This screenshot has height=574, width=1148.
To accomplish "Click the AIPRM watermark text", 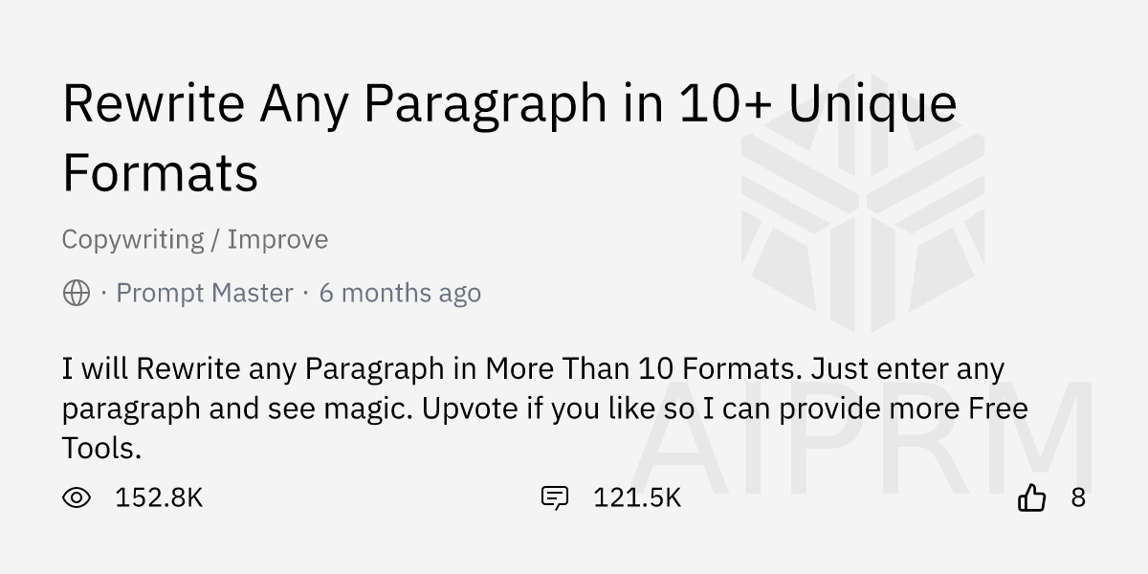I will tap(861, 440).
